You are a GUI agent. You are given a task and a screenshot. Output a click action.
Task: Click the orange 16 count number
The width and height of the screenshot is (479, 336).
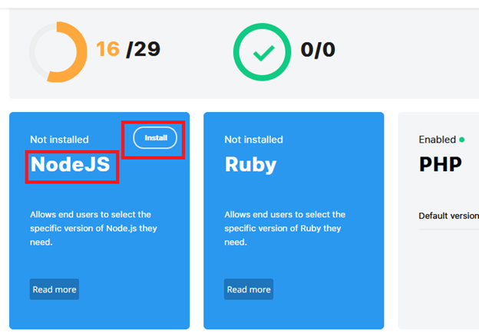(107, 49)
